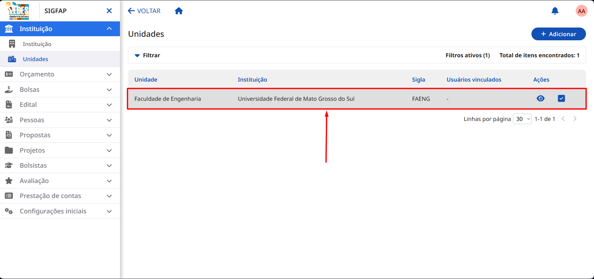The image size is (594, 279).
Task: Expand the Edital menu chevron
Action: (109, 105)
